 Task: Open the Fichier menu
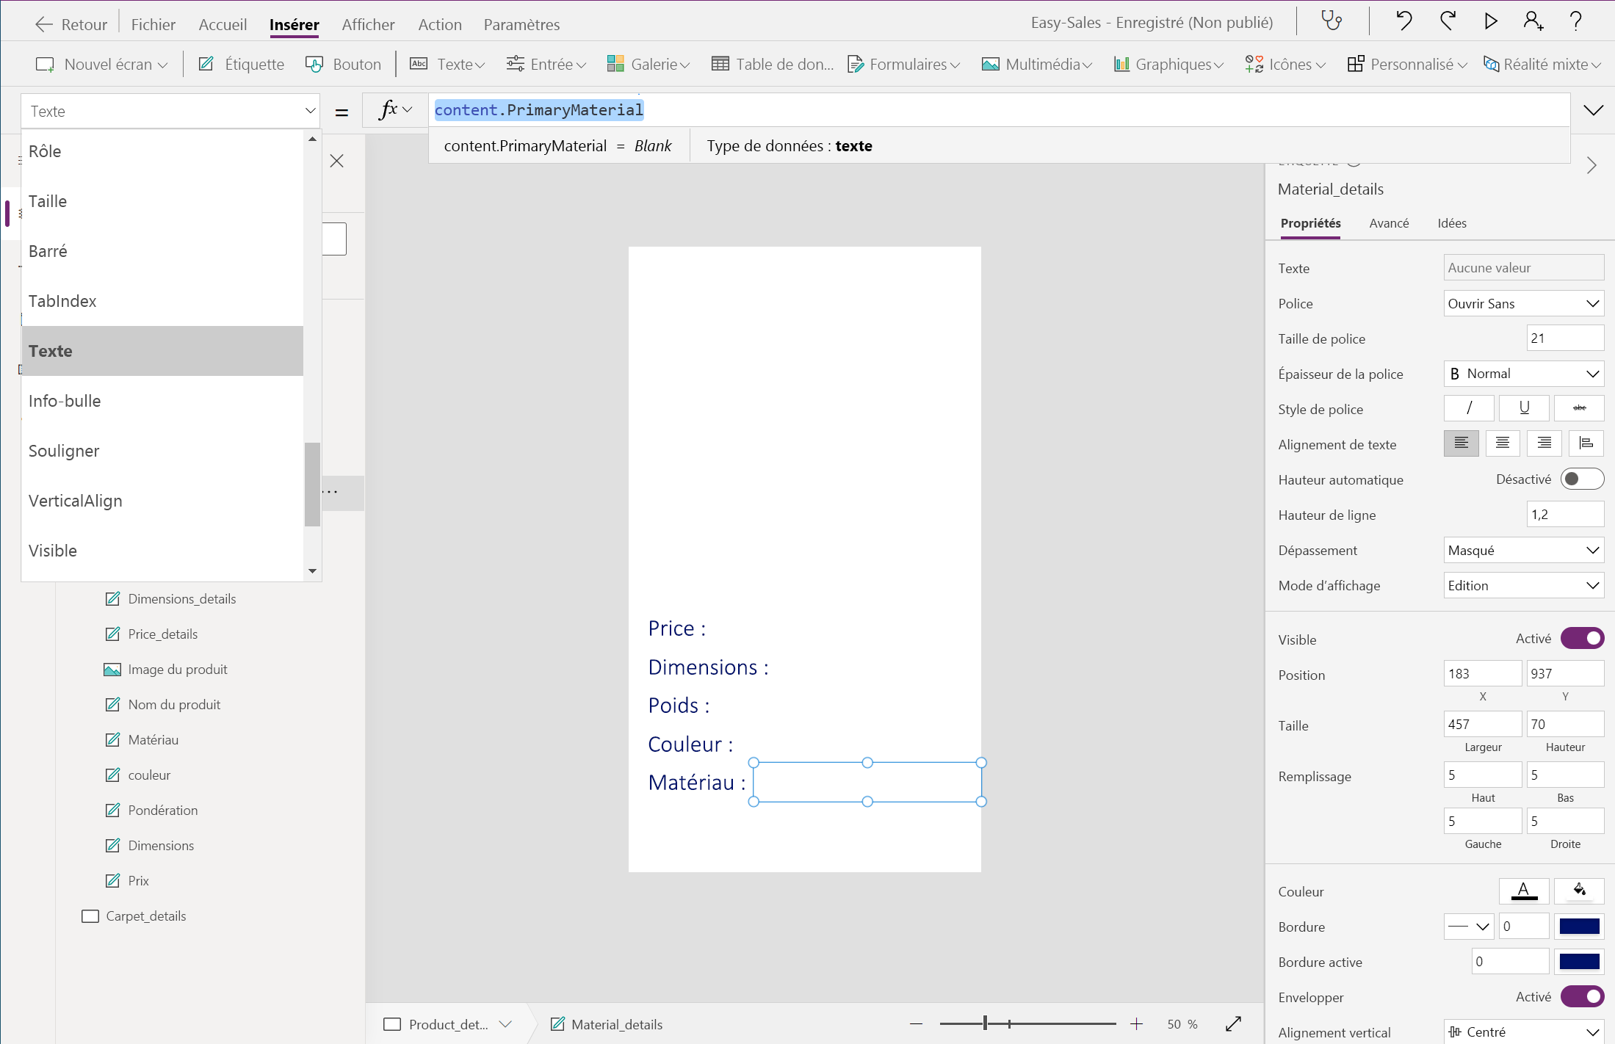point(153,24)
